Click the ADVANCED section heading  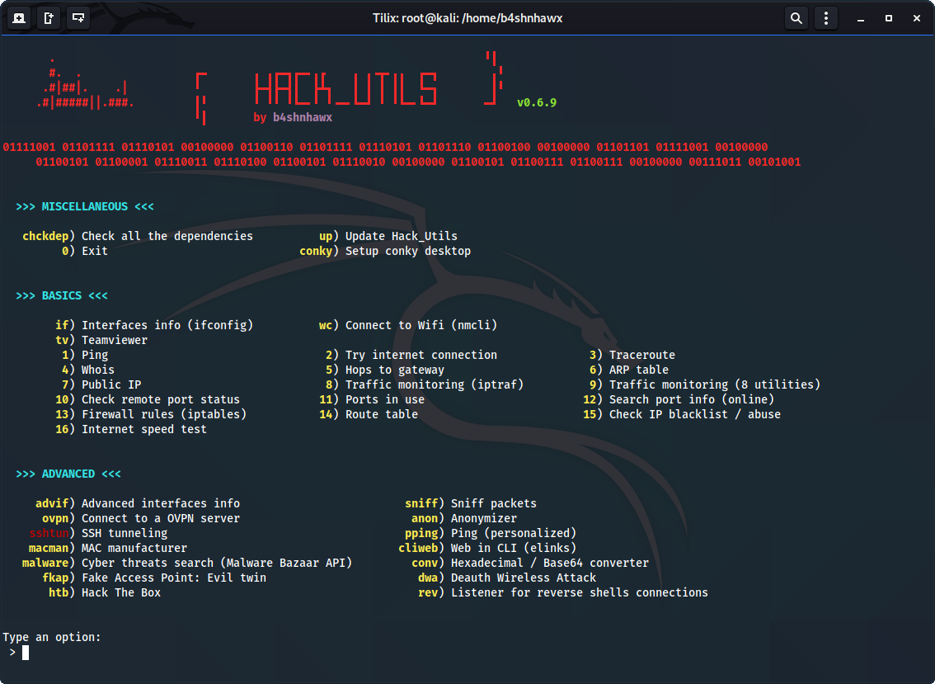68,474
